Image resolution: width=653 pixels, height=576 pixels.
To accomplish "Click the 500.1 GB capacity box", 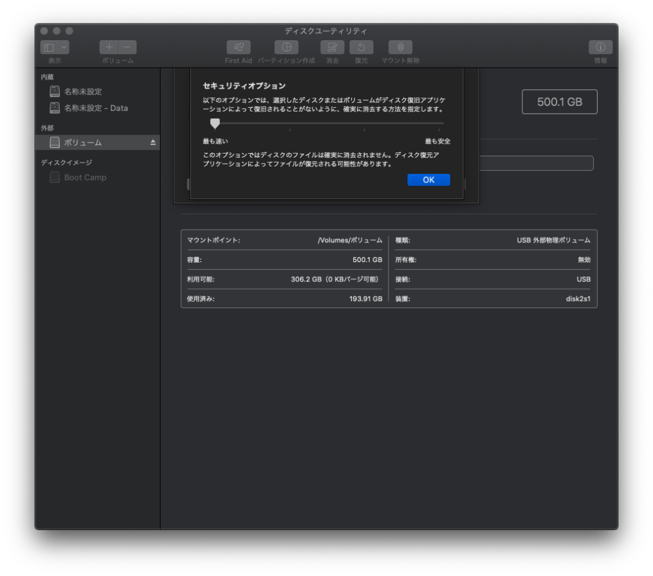I will point(559,102).
